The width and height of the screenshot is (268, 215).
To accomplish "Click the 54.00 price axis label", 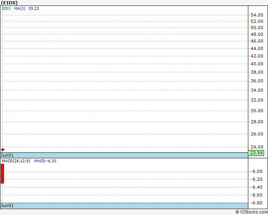I will coord(257,15).
